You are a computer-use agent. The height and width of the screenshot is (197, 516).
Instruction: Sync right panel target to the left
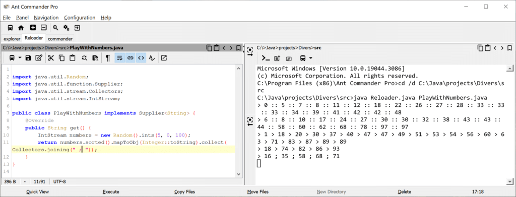(x=250, y=121)
